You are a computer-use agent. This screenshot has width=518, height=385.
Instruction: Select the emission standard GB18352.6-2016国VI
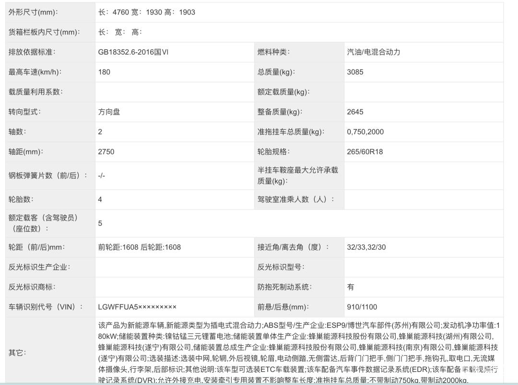coord(133,52)
